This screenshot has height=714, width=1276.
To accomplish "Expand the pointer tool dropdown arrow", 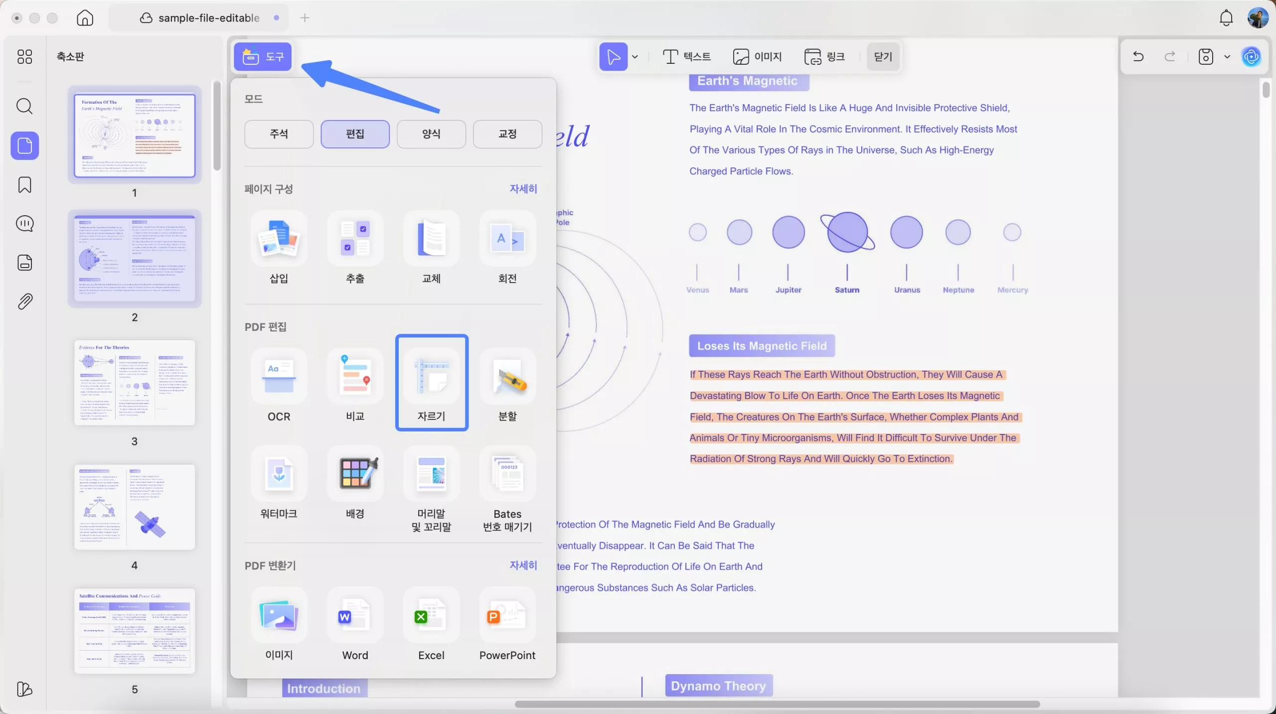I will tap(635, 57).
